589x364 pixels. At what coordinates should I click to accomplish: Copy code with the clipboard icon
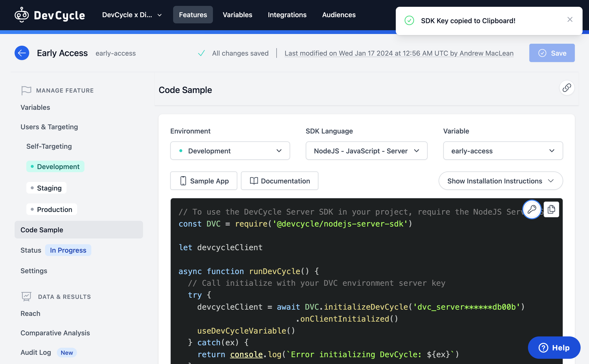[x=551, y=209]
